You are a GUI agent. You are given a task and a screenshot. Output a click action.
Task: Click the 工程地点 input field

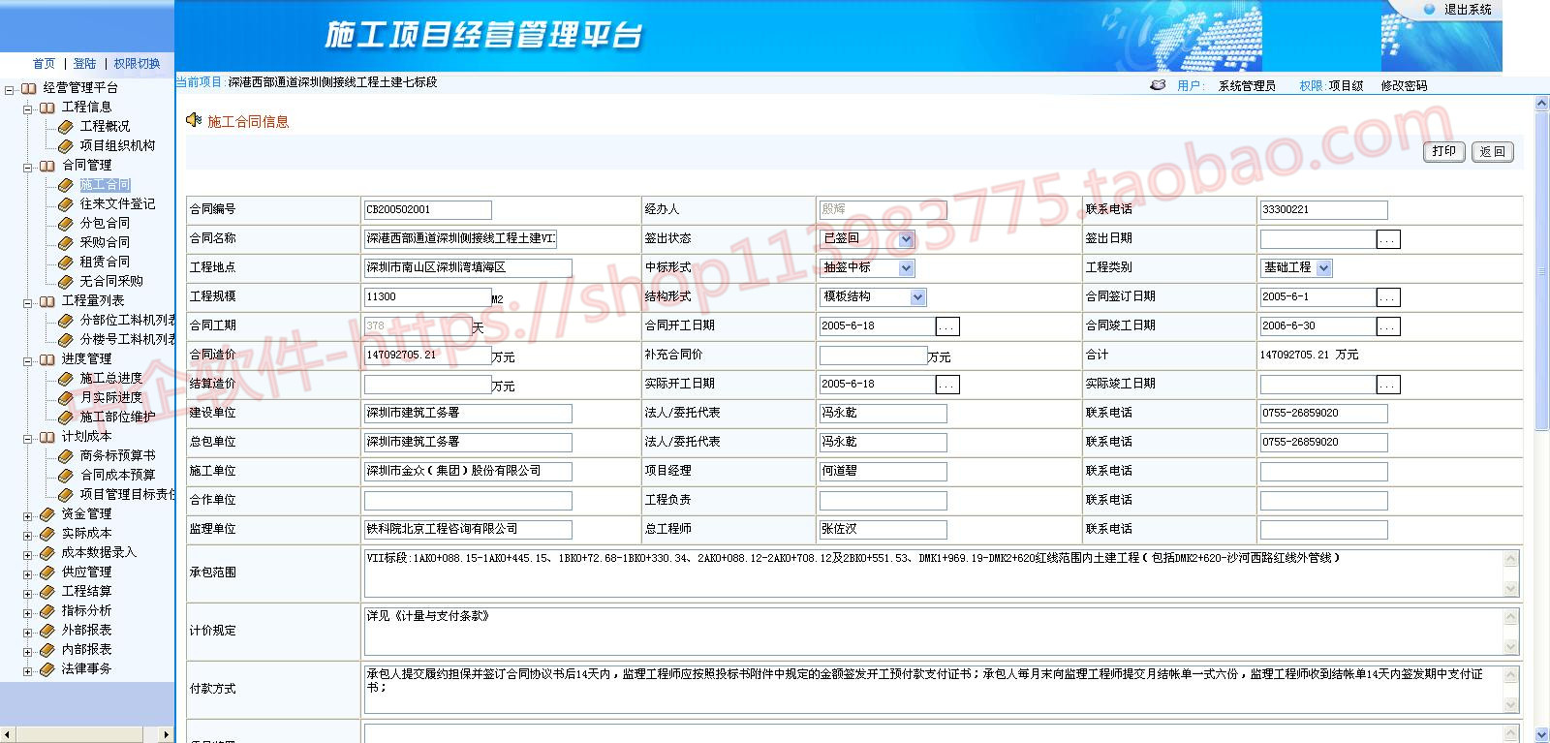point(468,268)
